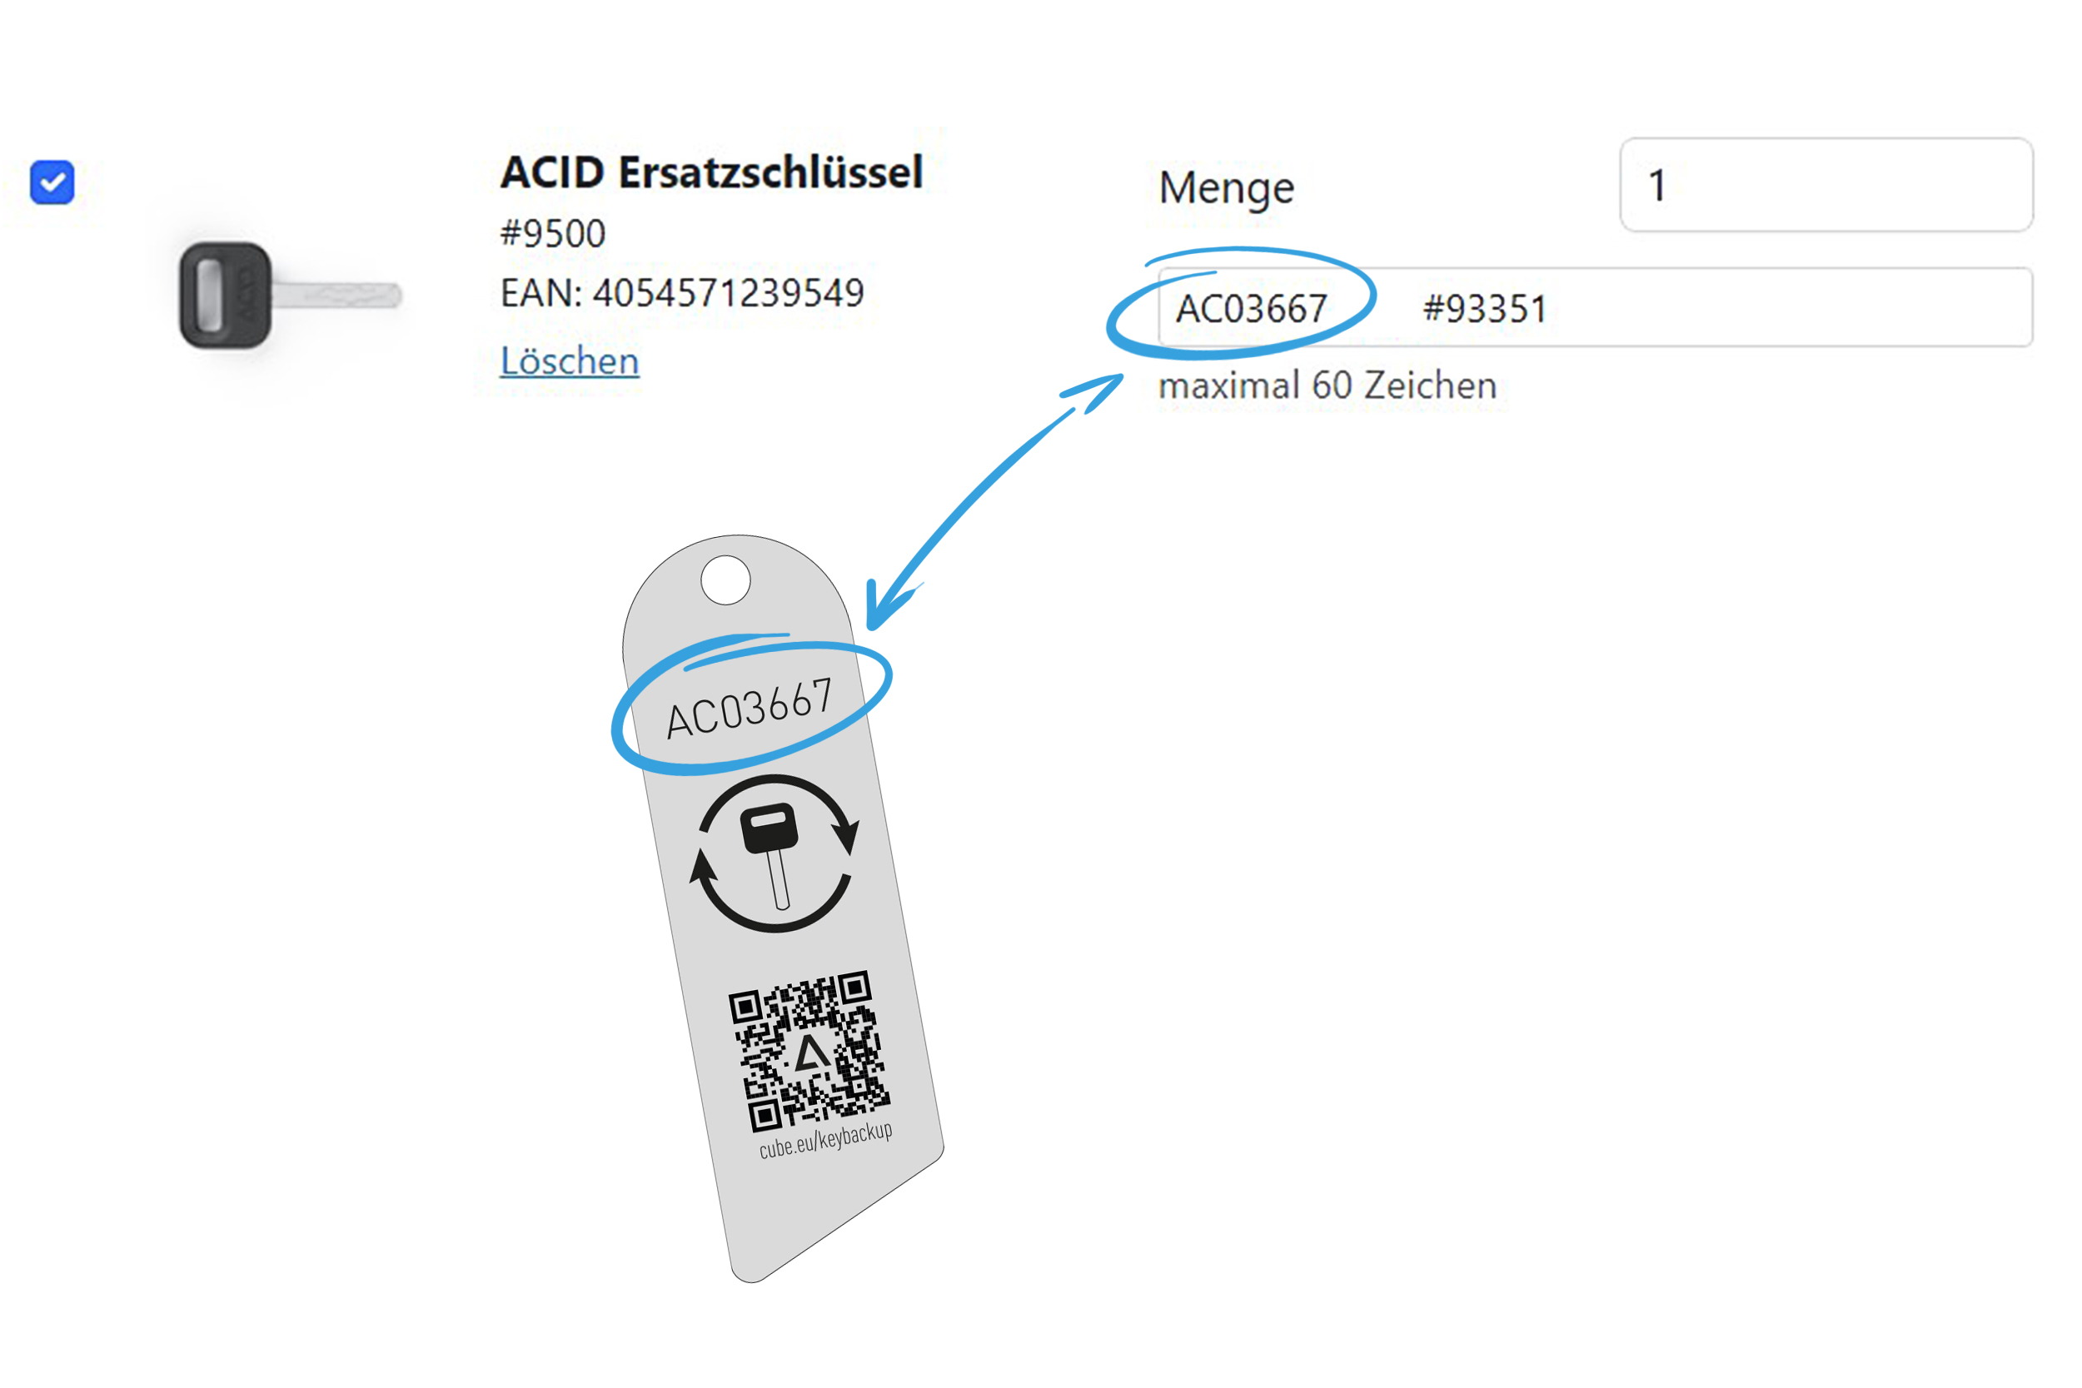Click the ACID Ersatzschlüssel product title
2082x1388 pixels.
[x=711, y=172]
